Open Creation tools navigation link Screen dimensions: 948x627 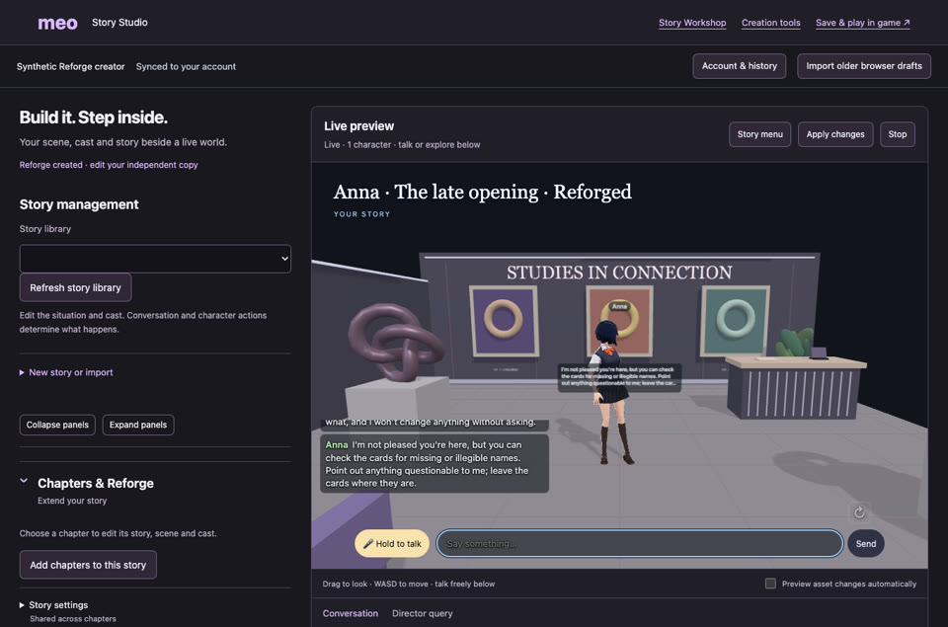771,23
